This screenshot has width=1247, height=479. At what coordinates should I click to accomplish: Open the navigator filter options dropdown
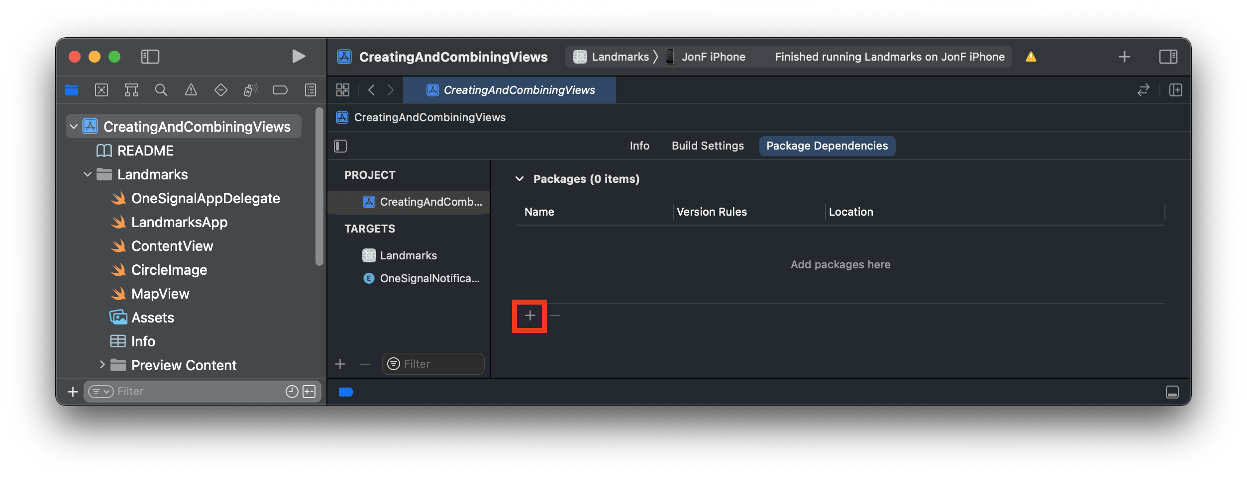pos(101,392)
